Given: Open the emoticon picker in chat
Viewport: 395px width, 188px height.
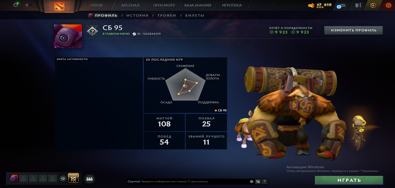Looking at the screenshot, I should [252, 182].
